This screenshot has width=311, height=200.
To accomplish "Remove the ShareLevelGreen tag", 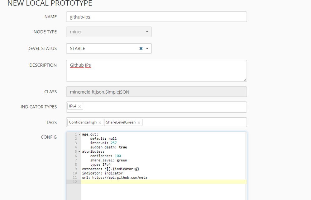I will (139, 123).
